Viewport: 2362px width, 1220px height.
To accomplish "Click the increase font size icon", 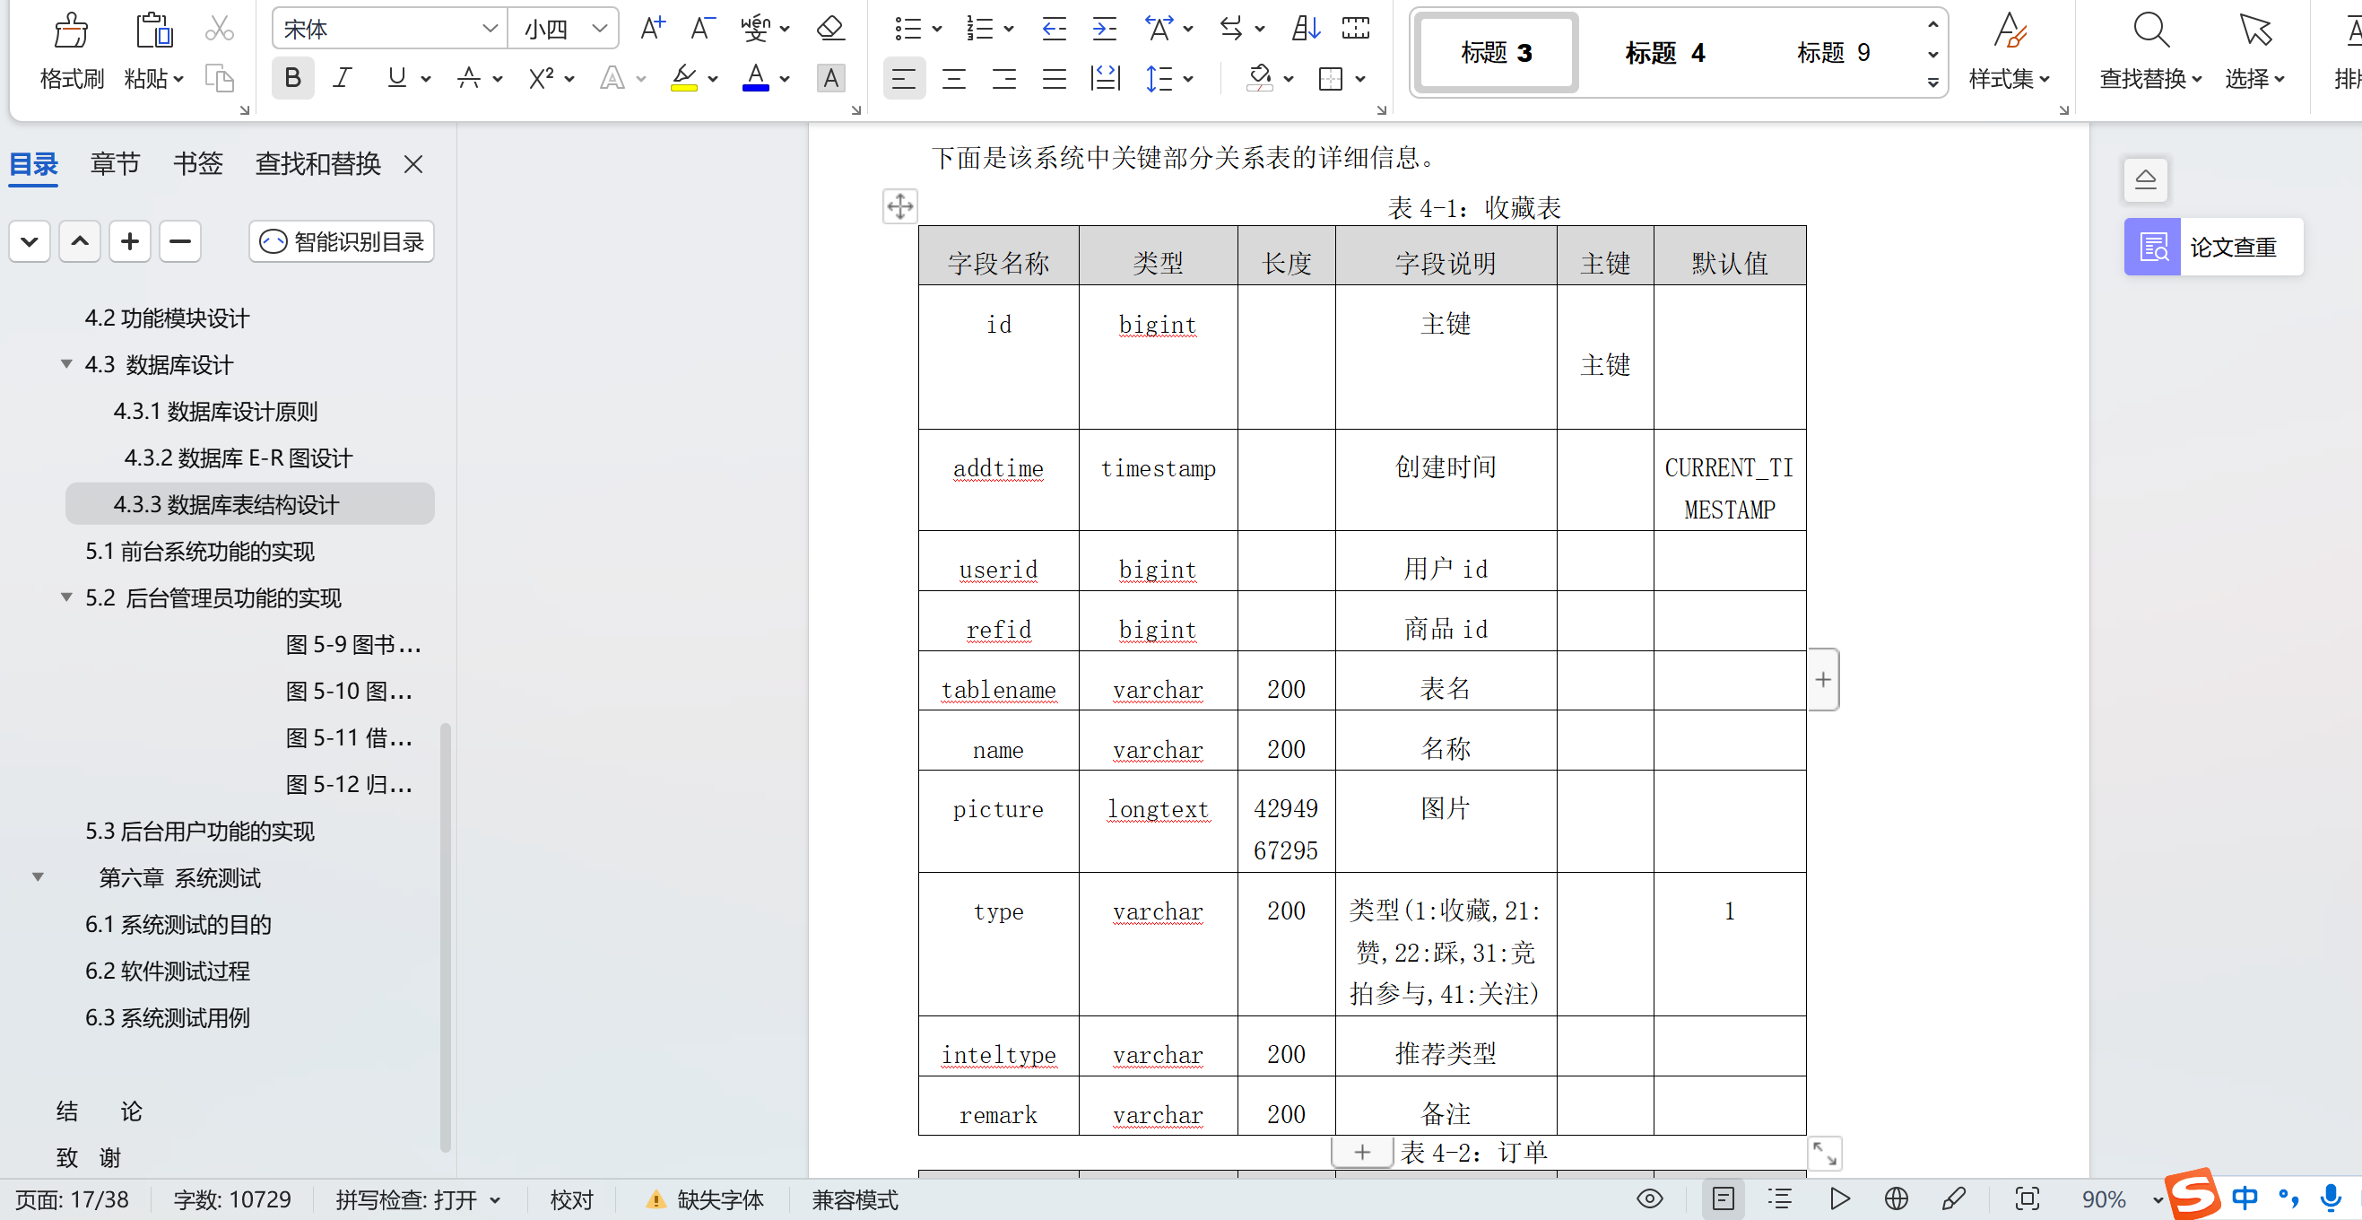I will (652, 29).
